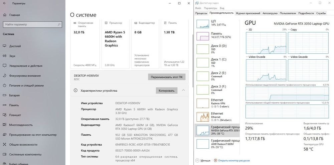Viewport: 334px width, 165px height.
Task: Select Диск 3 (F:) performance entry
Action: point(217,90)
